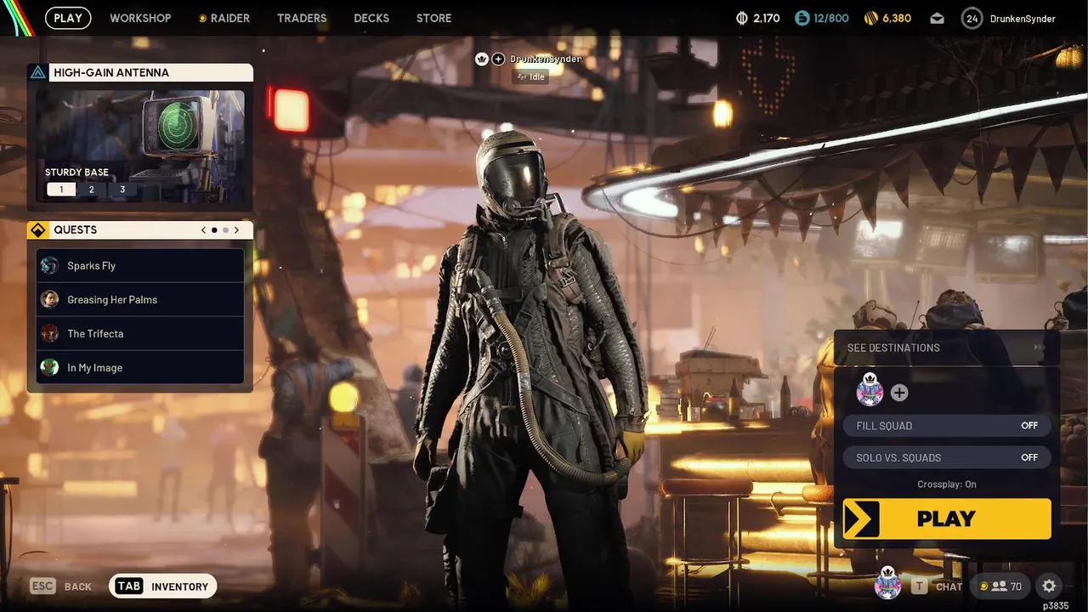Open the Decks tab
This screenshot has width=1088, height=612.
[371, 18]
